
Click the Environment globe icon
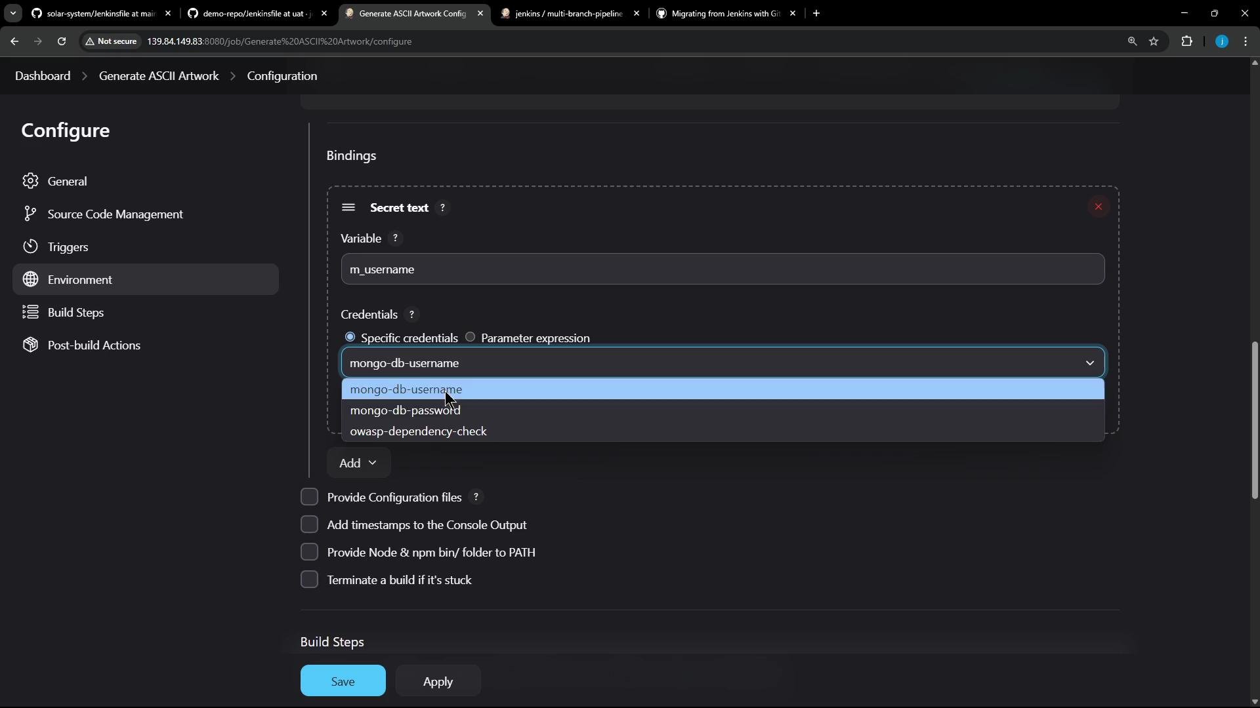[30, 279]
